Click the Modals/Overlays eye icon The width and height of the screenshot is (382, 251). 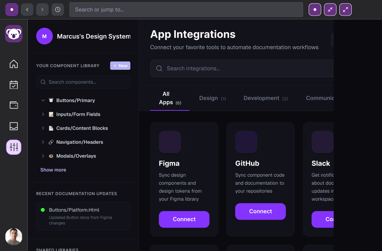point(51,156)
